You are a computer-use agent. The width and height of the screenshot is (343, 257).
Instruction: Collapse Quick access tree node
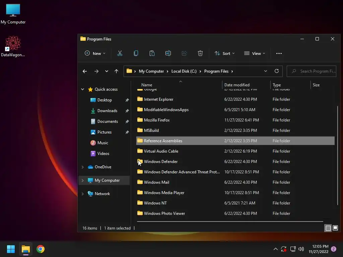pyautogui.click(x=82, y=89)
